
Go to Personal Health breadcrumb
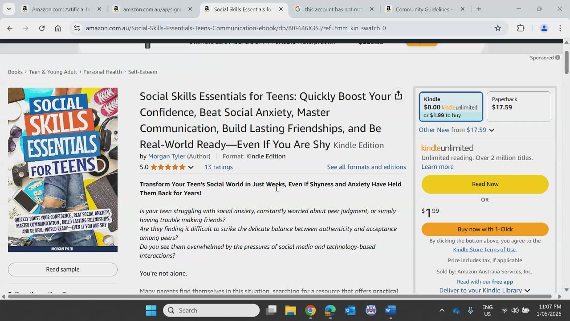tap(102, 72)
